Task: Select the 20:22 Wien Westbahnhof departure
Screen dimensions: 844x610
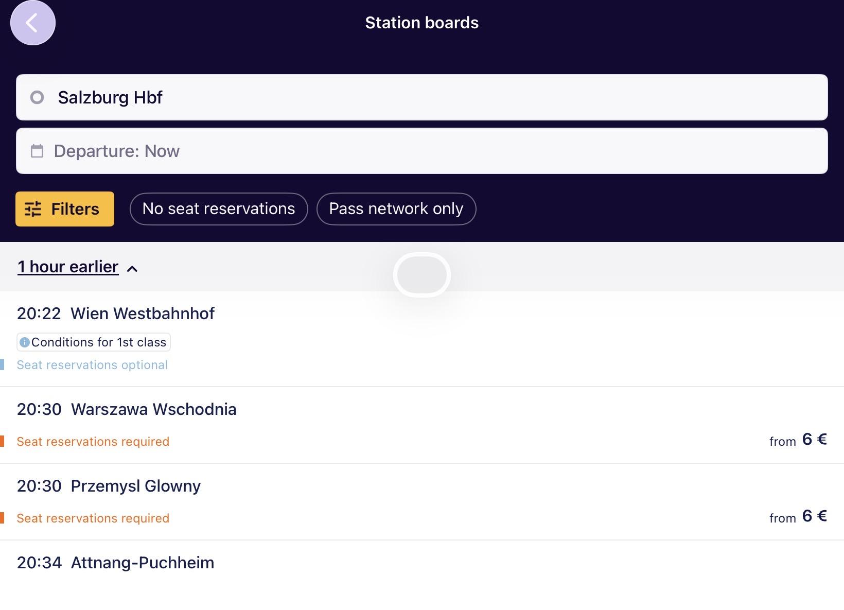Action: pos(142,313)
